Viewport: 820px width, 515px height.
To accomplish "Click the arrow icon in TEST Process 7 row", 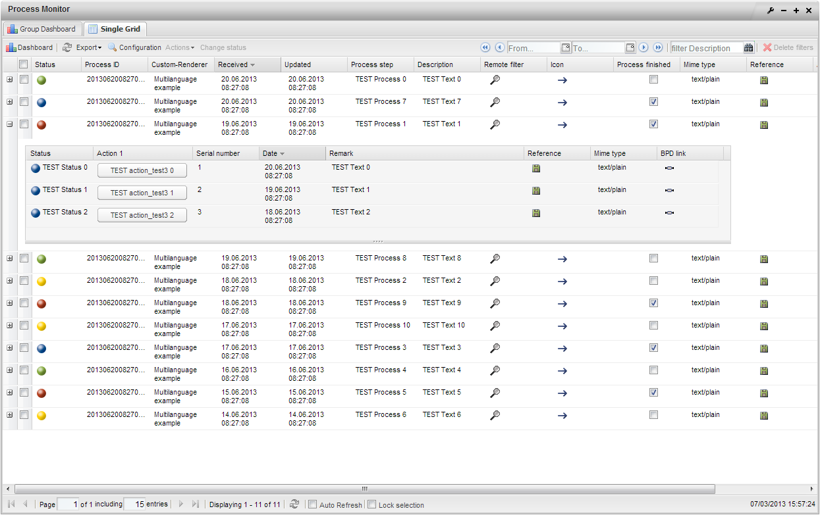I will point(562,103).
